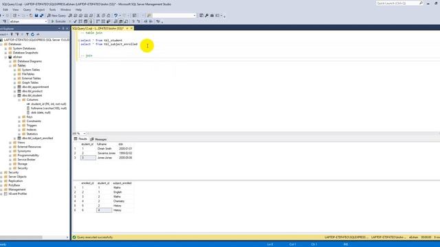This screenshot has width=440, height=247.
Task: Expand the Programmability folder node
Action: coord(10,156)
